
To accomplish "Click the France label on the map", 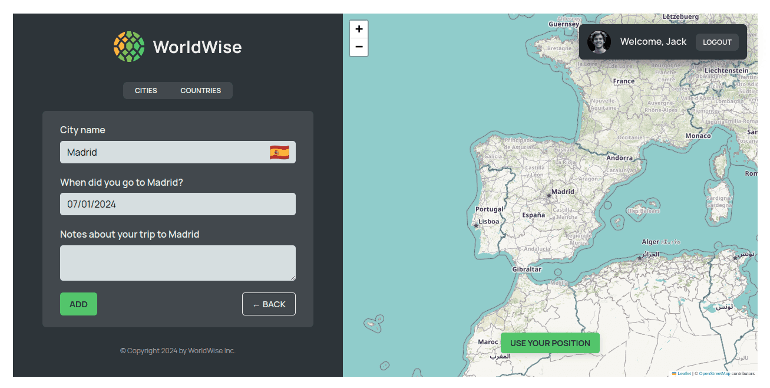I will [x=624, y=81].
